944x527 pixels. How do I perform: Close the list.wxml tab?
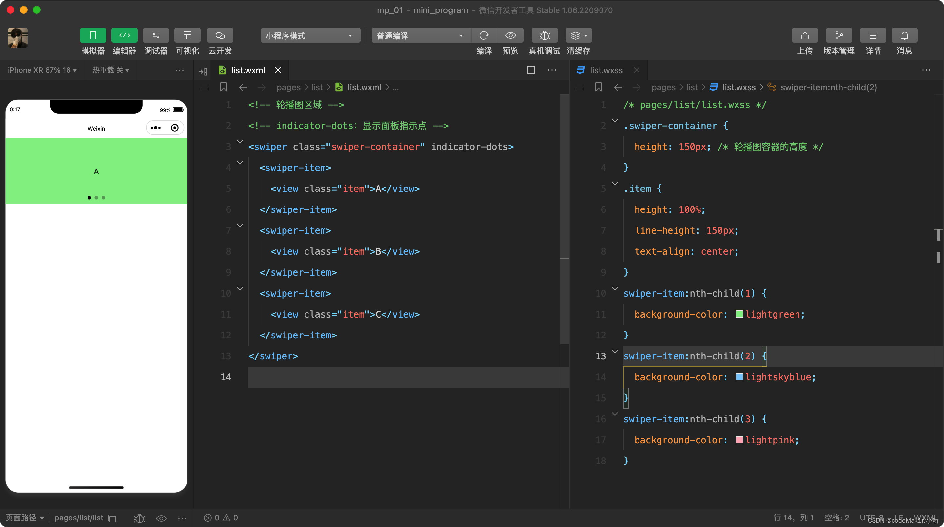click(278, 70)
